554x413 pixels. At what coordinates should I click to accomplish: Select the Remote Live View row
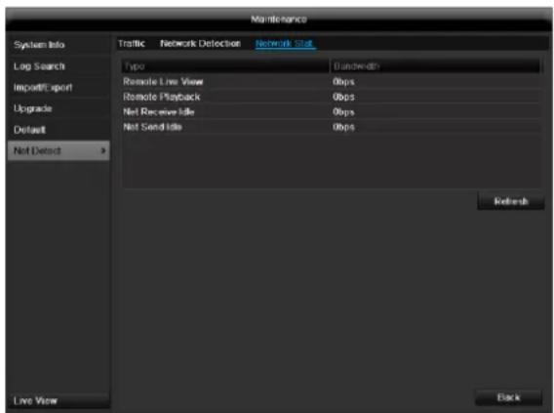pyautogui.click(x=331, y=82)
